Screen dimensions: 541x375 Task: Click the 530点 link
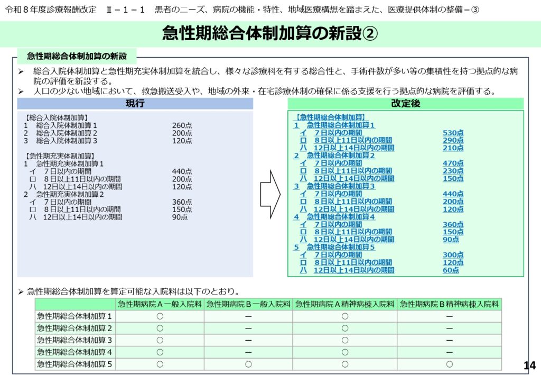(453, 133)
